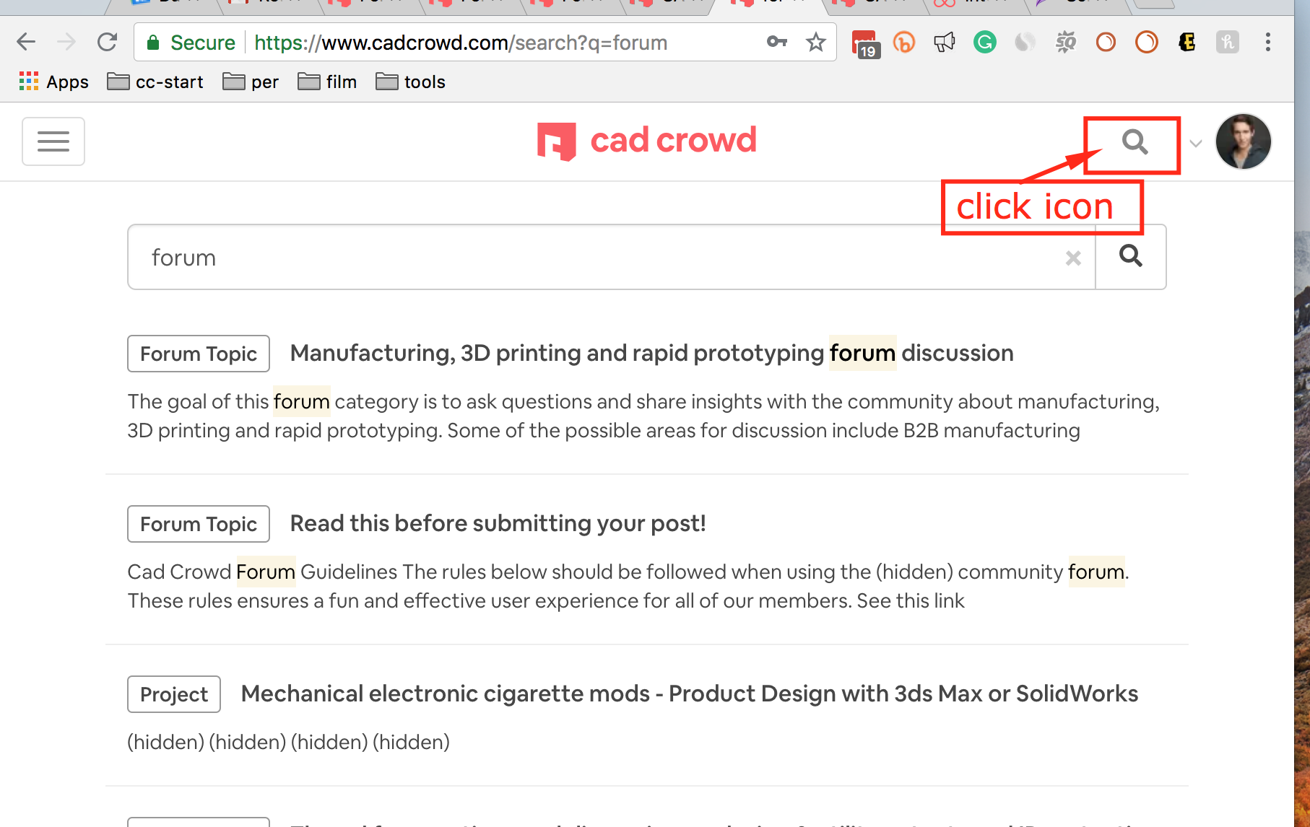Open the Grammarly extension icon
This screenshot has height=827, width=1310.
[984, 43]
